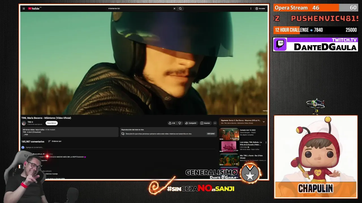Click the YouTube logo

[x=34, y=8]
